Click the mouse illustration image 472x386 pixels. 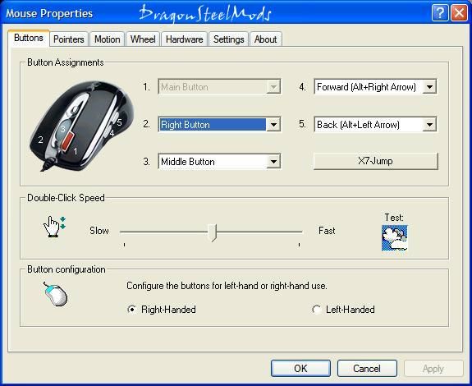[82, 126]
